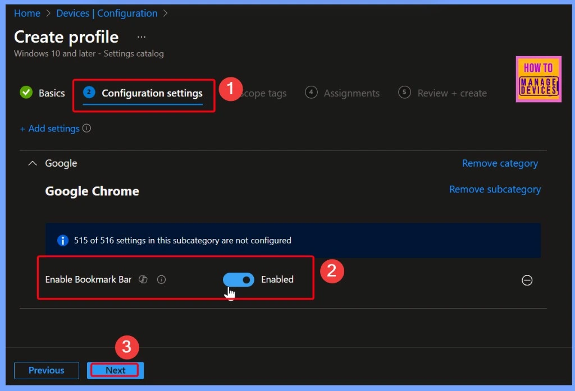Open the Home breadcrumb link

[27, 13]
